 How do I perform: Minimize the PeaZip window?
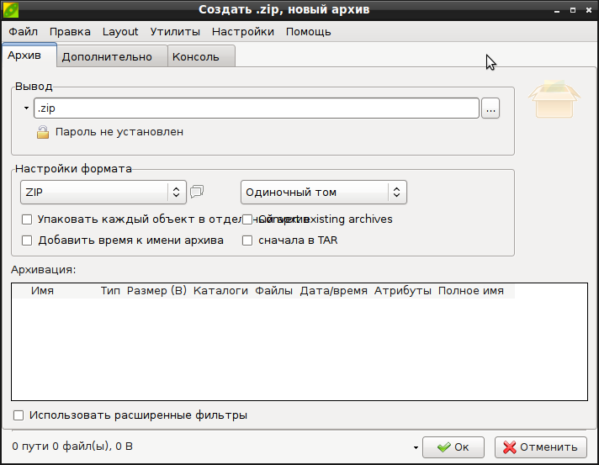point(557,10)
